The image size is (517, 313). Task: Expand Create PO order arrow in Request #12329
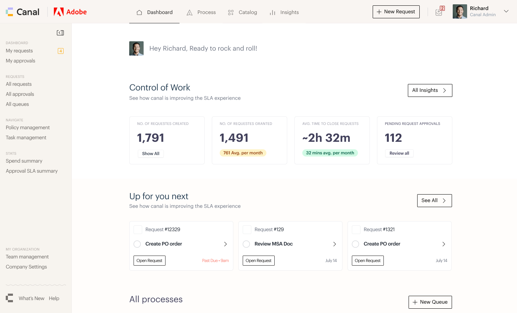point(225,244)
